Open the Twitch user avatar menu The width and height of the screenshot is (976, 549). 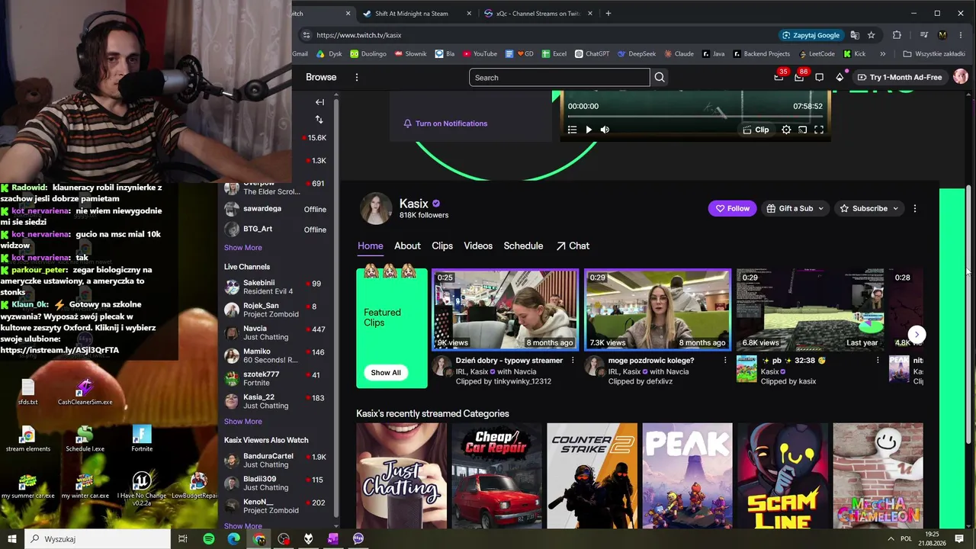tap(960, 77)
